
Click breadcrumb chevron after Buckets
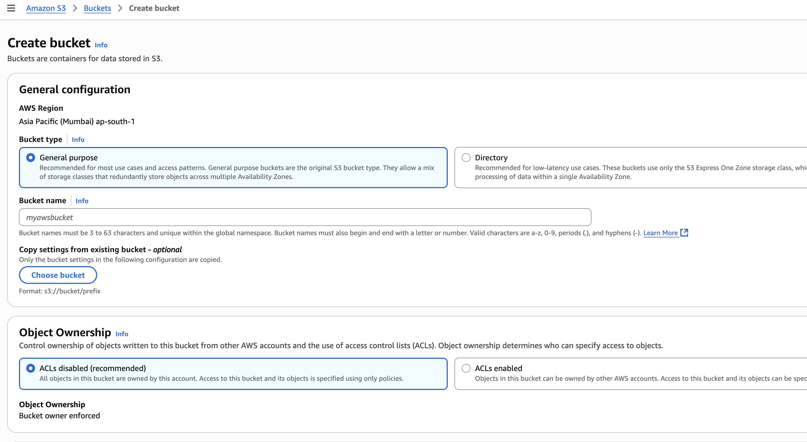point(120,8)
